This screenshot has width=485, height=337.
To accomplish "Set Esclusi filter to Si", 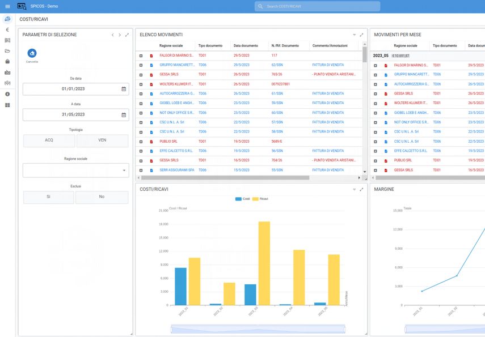I will pyautogui.click(x=49, y=197).
